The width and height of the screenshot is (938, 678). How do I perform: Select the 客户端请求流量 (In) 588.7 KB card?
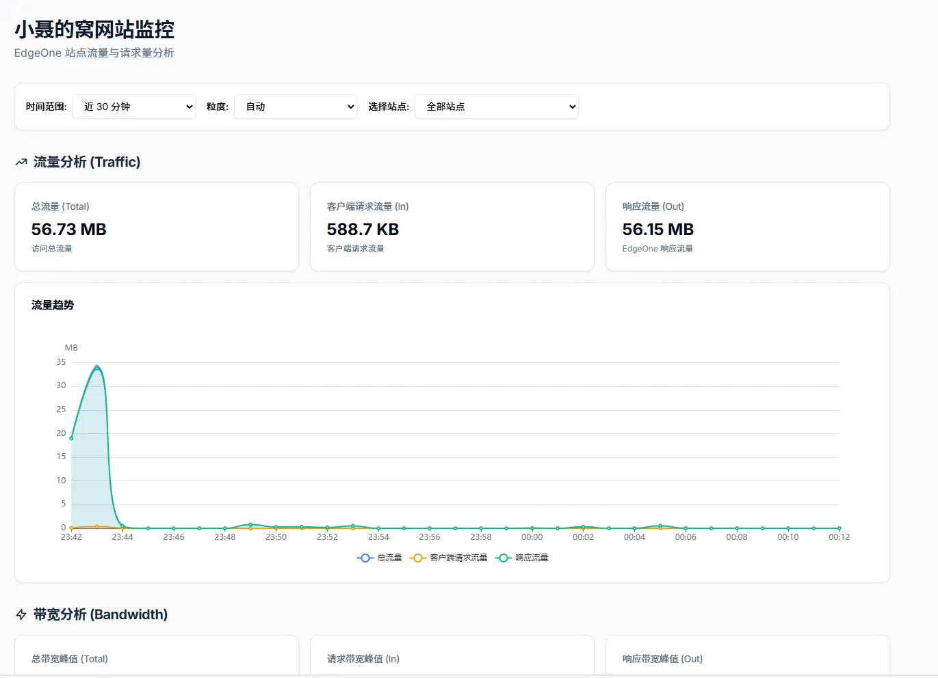click(452, 227)
